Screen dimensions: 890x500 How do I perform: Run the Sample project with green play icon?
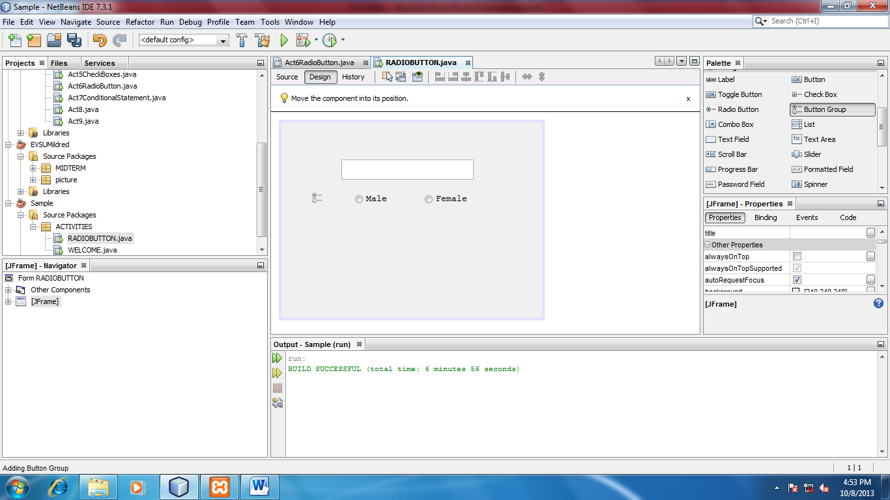[x=283, y=40]
